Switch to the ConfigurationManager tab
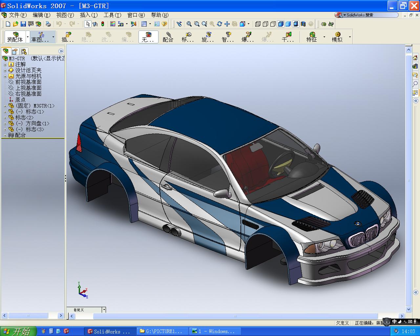The width and height of the screenshot is (420, 336). (24, 51)
